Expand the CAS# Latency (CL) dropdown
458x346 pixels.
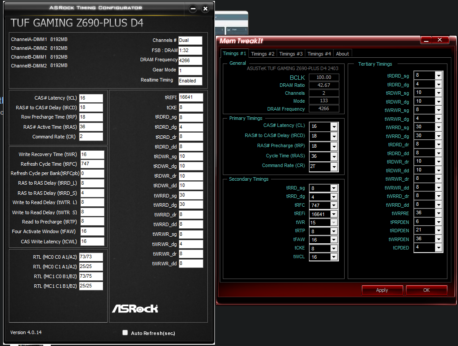tap(334, 126)
